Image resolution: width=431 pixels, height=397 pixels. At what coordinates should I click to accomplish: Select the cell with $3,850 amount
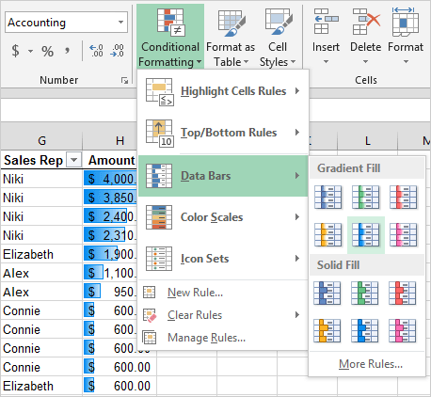[110, 198]
